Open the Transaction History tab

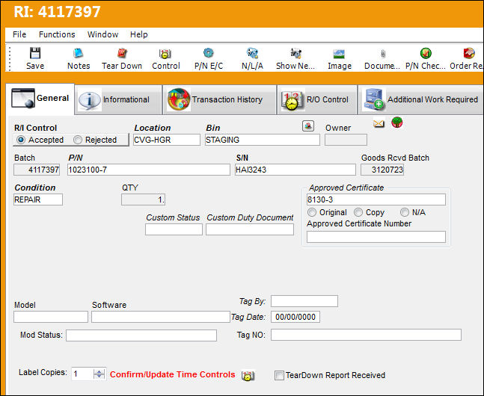(x=219, y=99)
